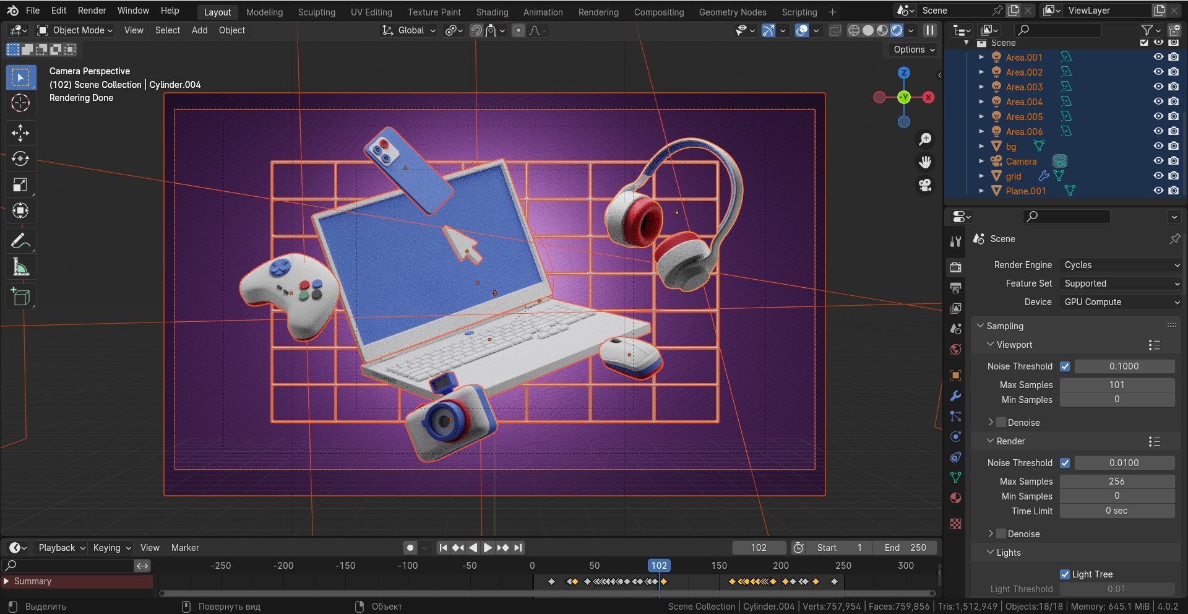This screenshot has width=1188, height=614.
Task: Open the Device GPU Compute dropdown
Action: click(1121, 302)
